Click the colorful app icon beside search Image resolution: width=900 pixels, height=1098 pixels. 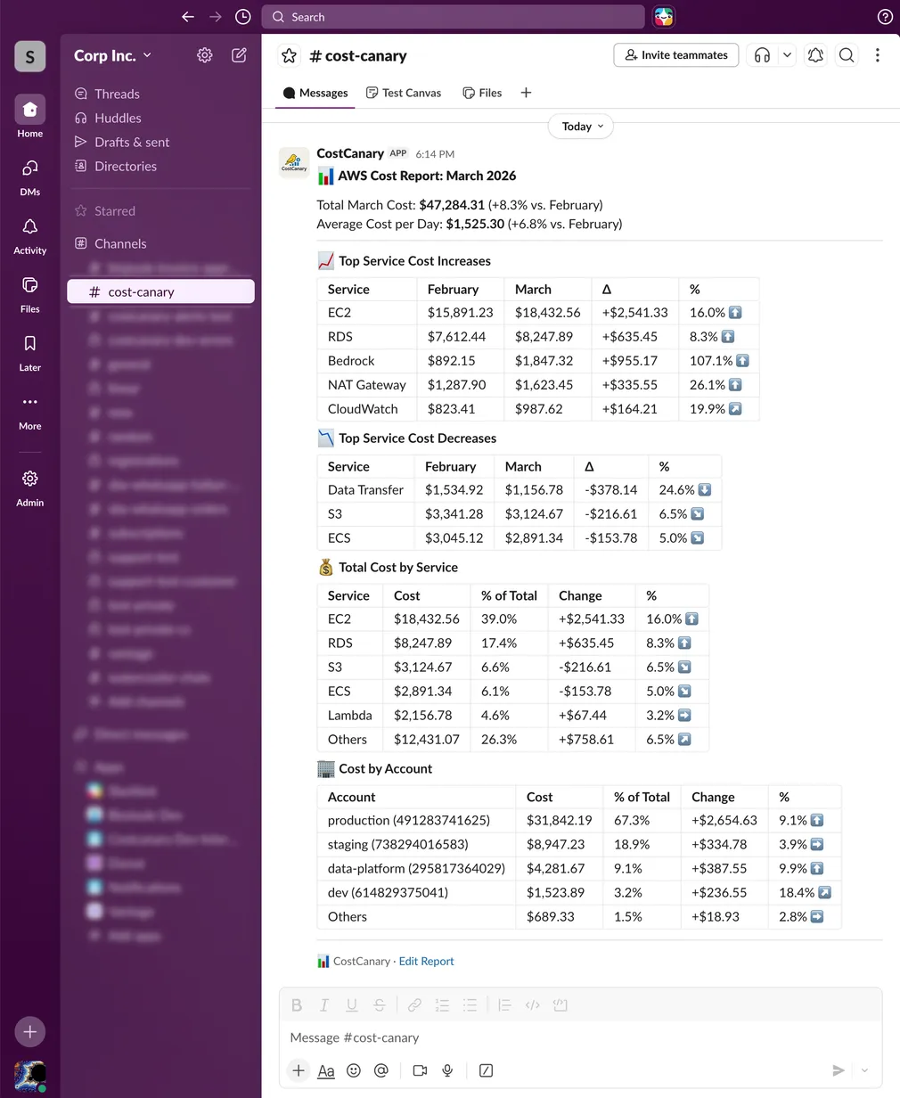(x=664, y=17)
